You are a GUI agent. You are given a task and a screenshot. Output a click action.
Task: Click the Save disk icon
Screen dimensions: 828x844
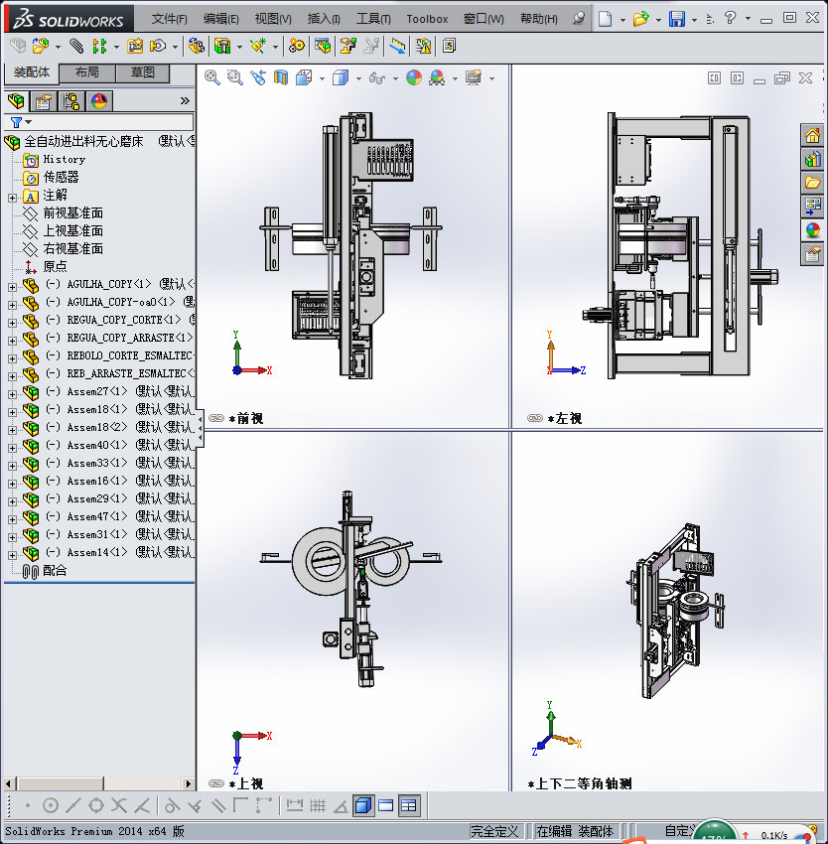tap(677, 19)
